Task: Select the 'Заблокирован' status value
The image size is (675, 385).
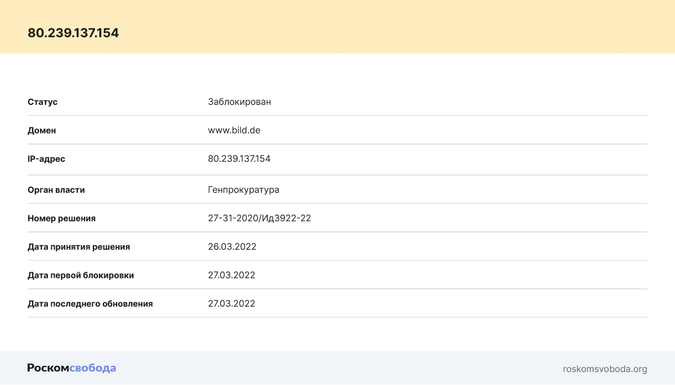Action: click(239, 102)
